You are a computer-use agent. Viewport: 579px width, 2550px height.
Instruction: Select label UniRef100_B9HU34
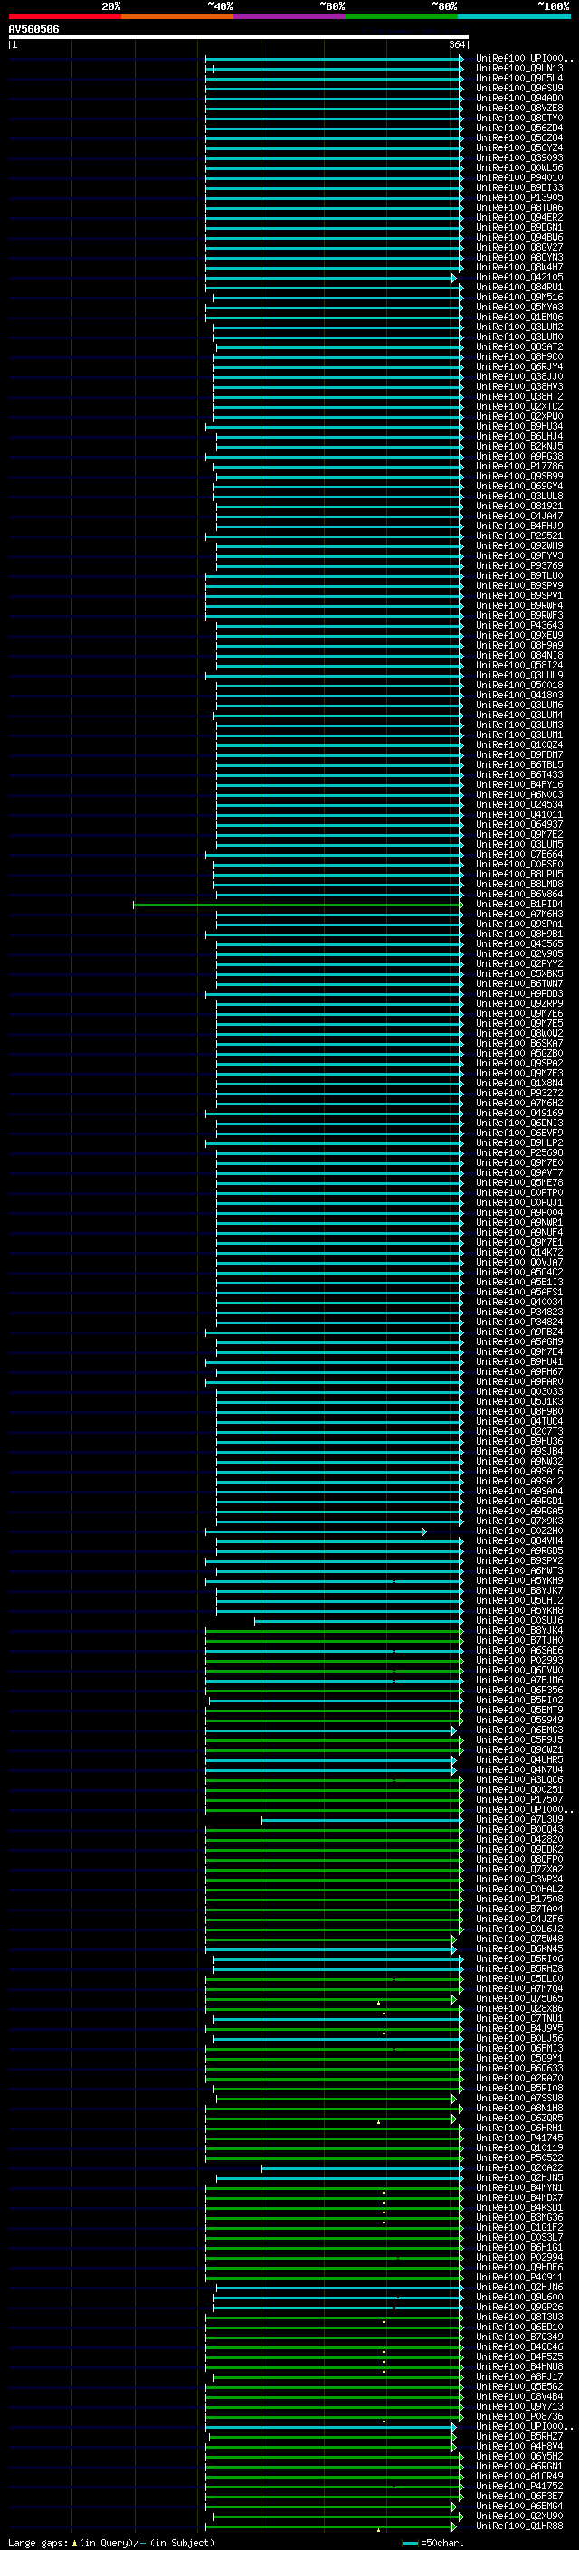click(518, 427)
